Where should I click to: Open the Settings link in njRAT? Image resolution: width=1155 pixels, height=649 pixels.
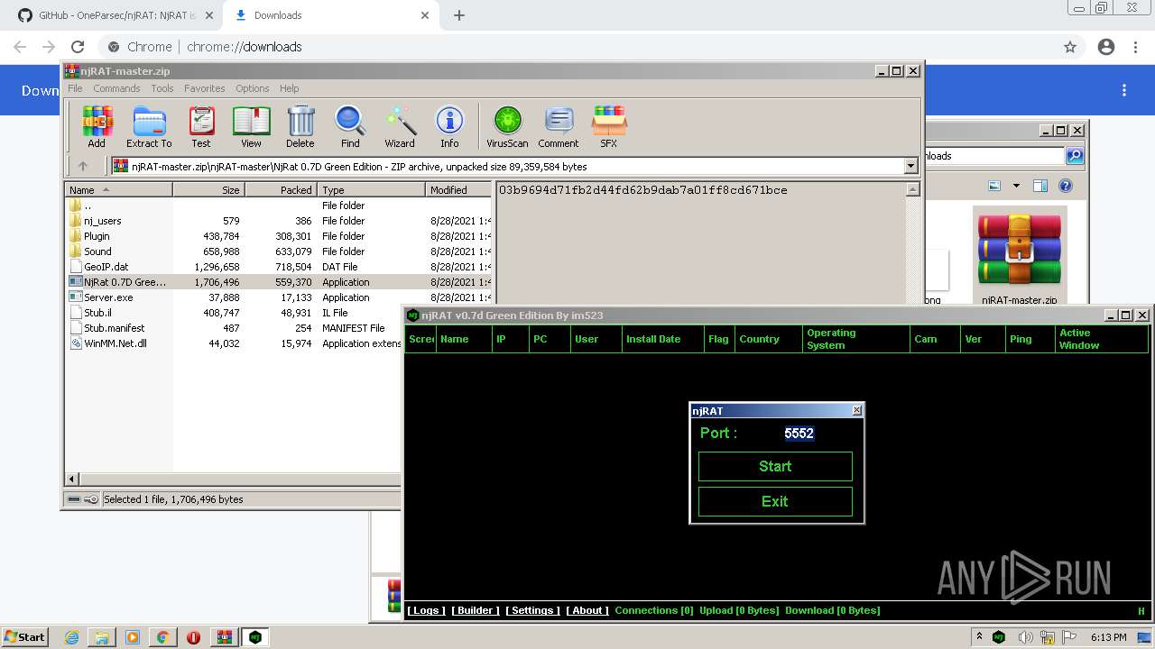pyautogui.click(x=533, y=610)
